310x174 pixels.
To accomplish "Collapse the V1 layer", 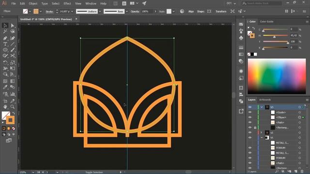I will tap(262, 137).
